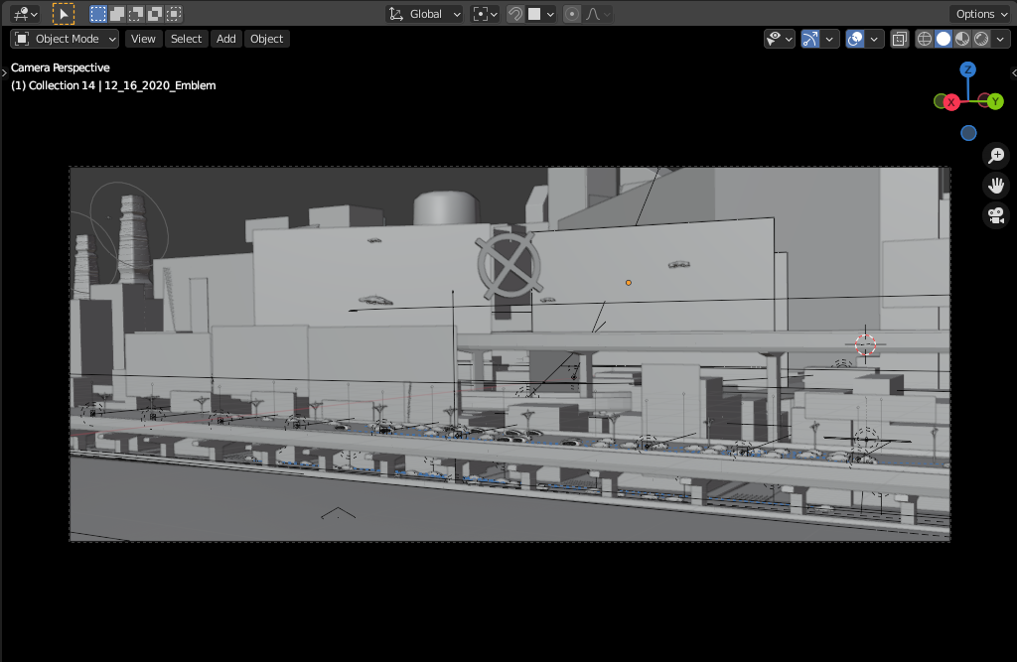Choose the extend selection mode icon
1017x662 pixels.
pos(117,14)
